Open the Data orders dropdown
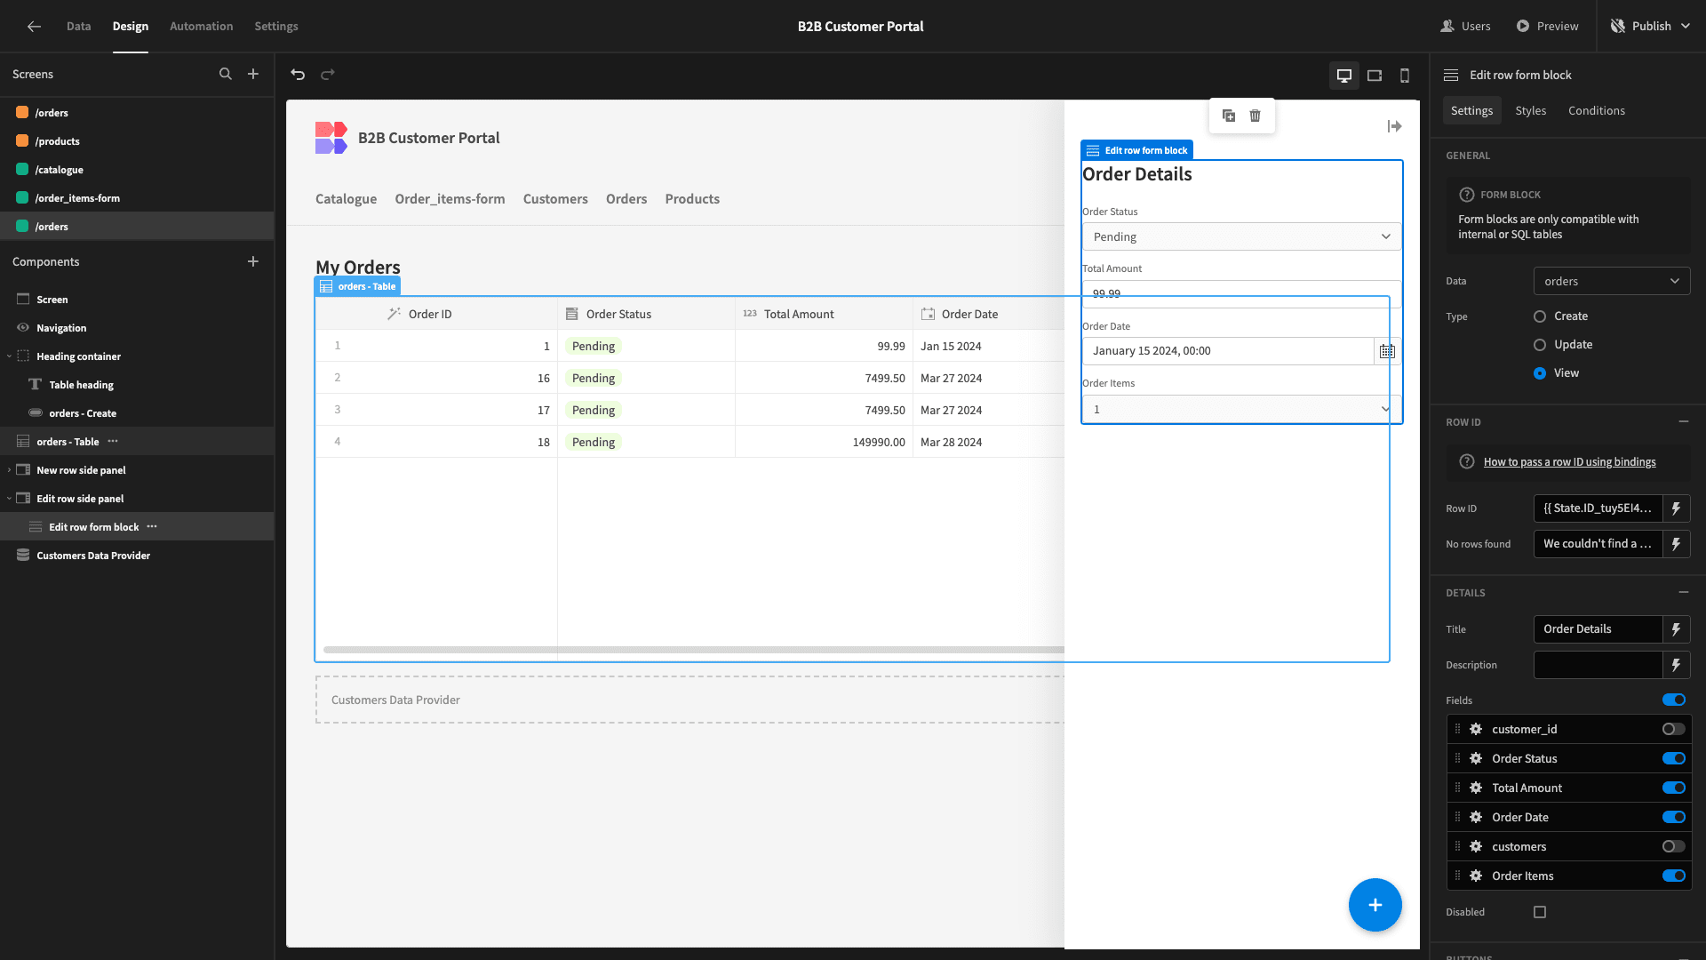Image resolution: width=1706 pixels, height=960 pixels. (x=1612, y=281)
